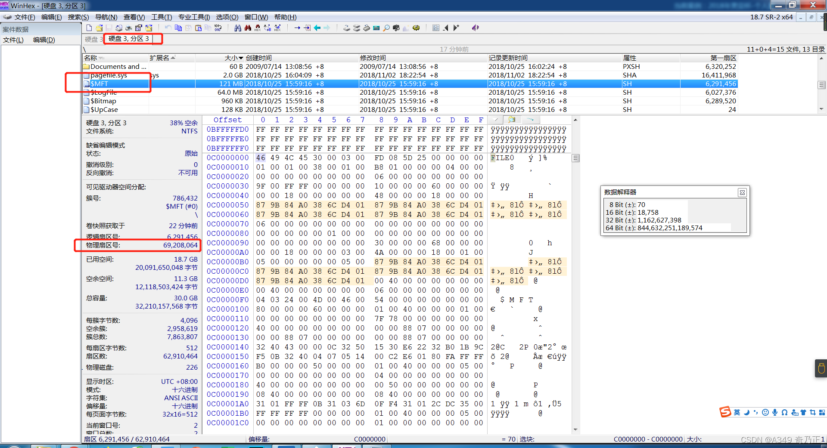The height and width of the screenshot is (448, 827).
Task: Click the hex view scrollbar up arrow
Action: tap(575, 120)
